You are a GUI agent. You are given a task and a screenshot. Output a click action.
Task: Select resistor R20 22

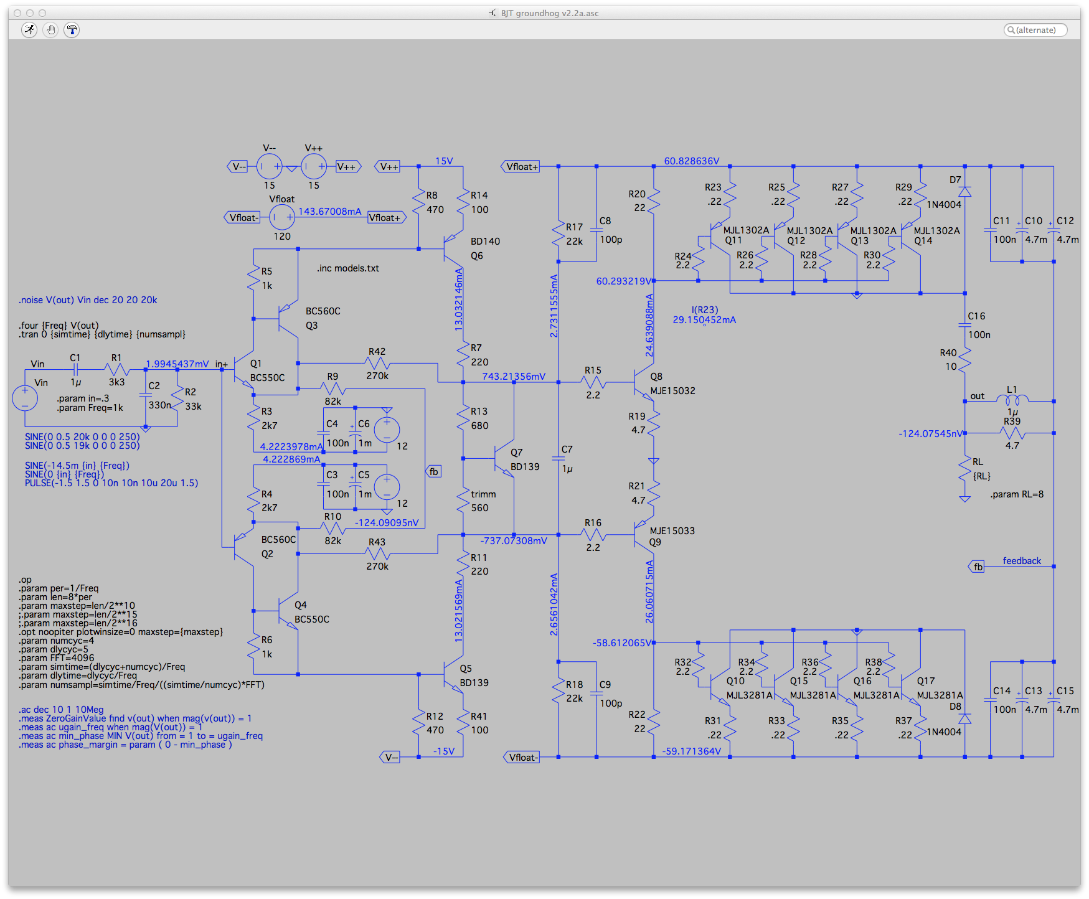[x=654, y=200]
